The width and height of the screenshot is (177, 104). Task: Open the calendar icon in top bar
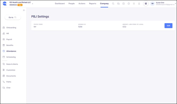coord(123,4)
